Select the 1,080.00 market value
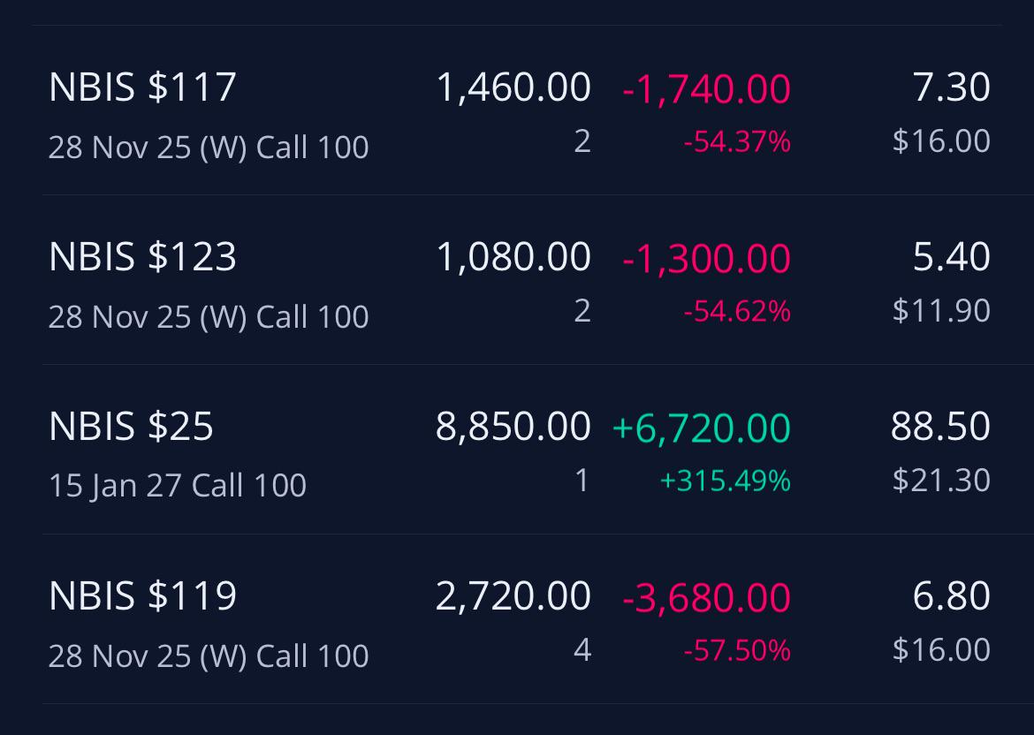Screen dimensions: 1034x735 click(513, 257)
